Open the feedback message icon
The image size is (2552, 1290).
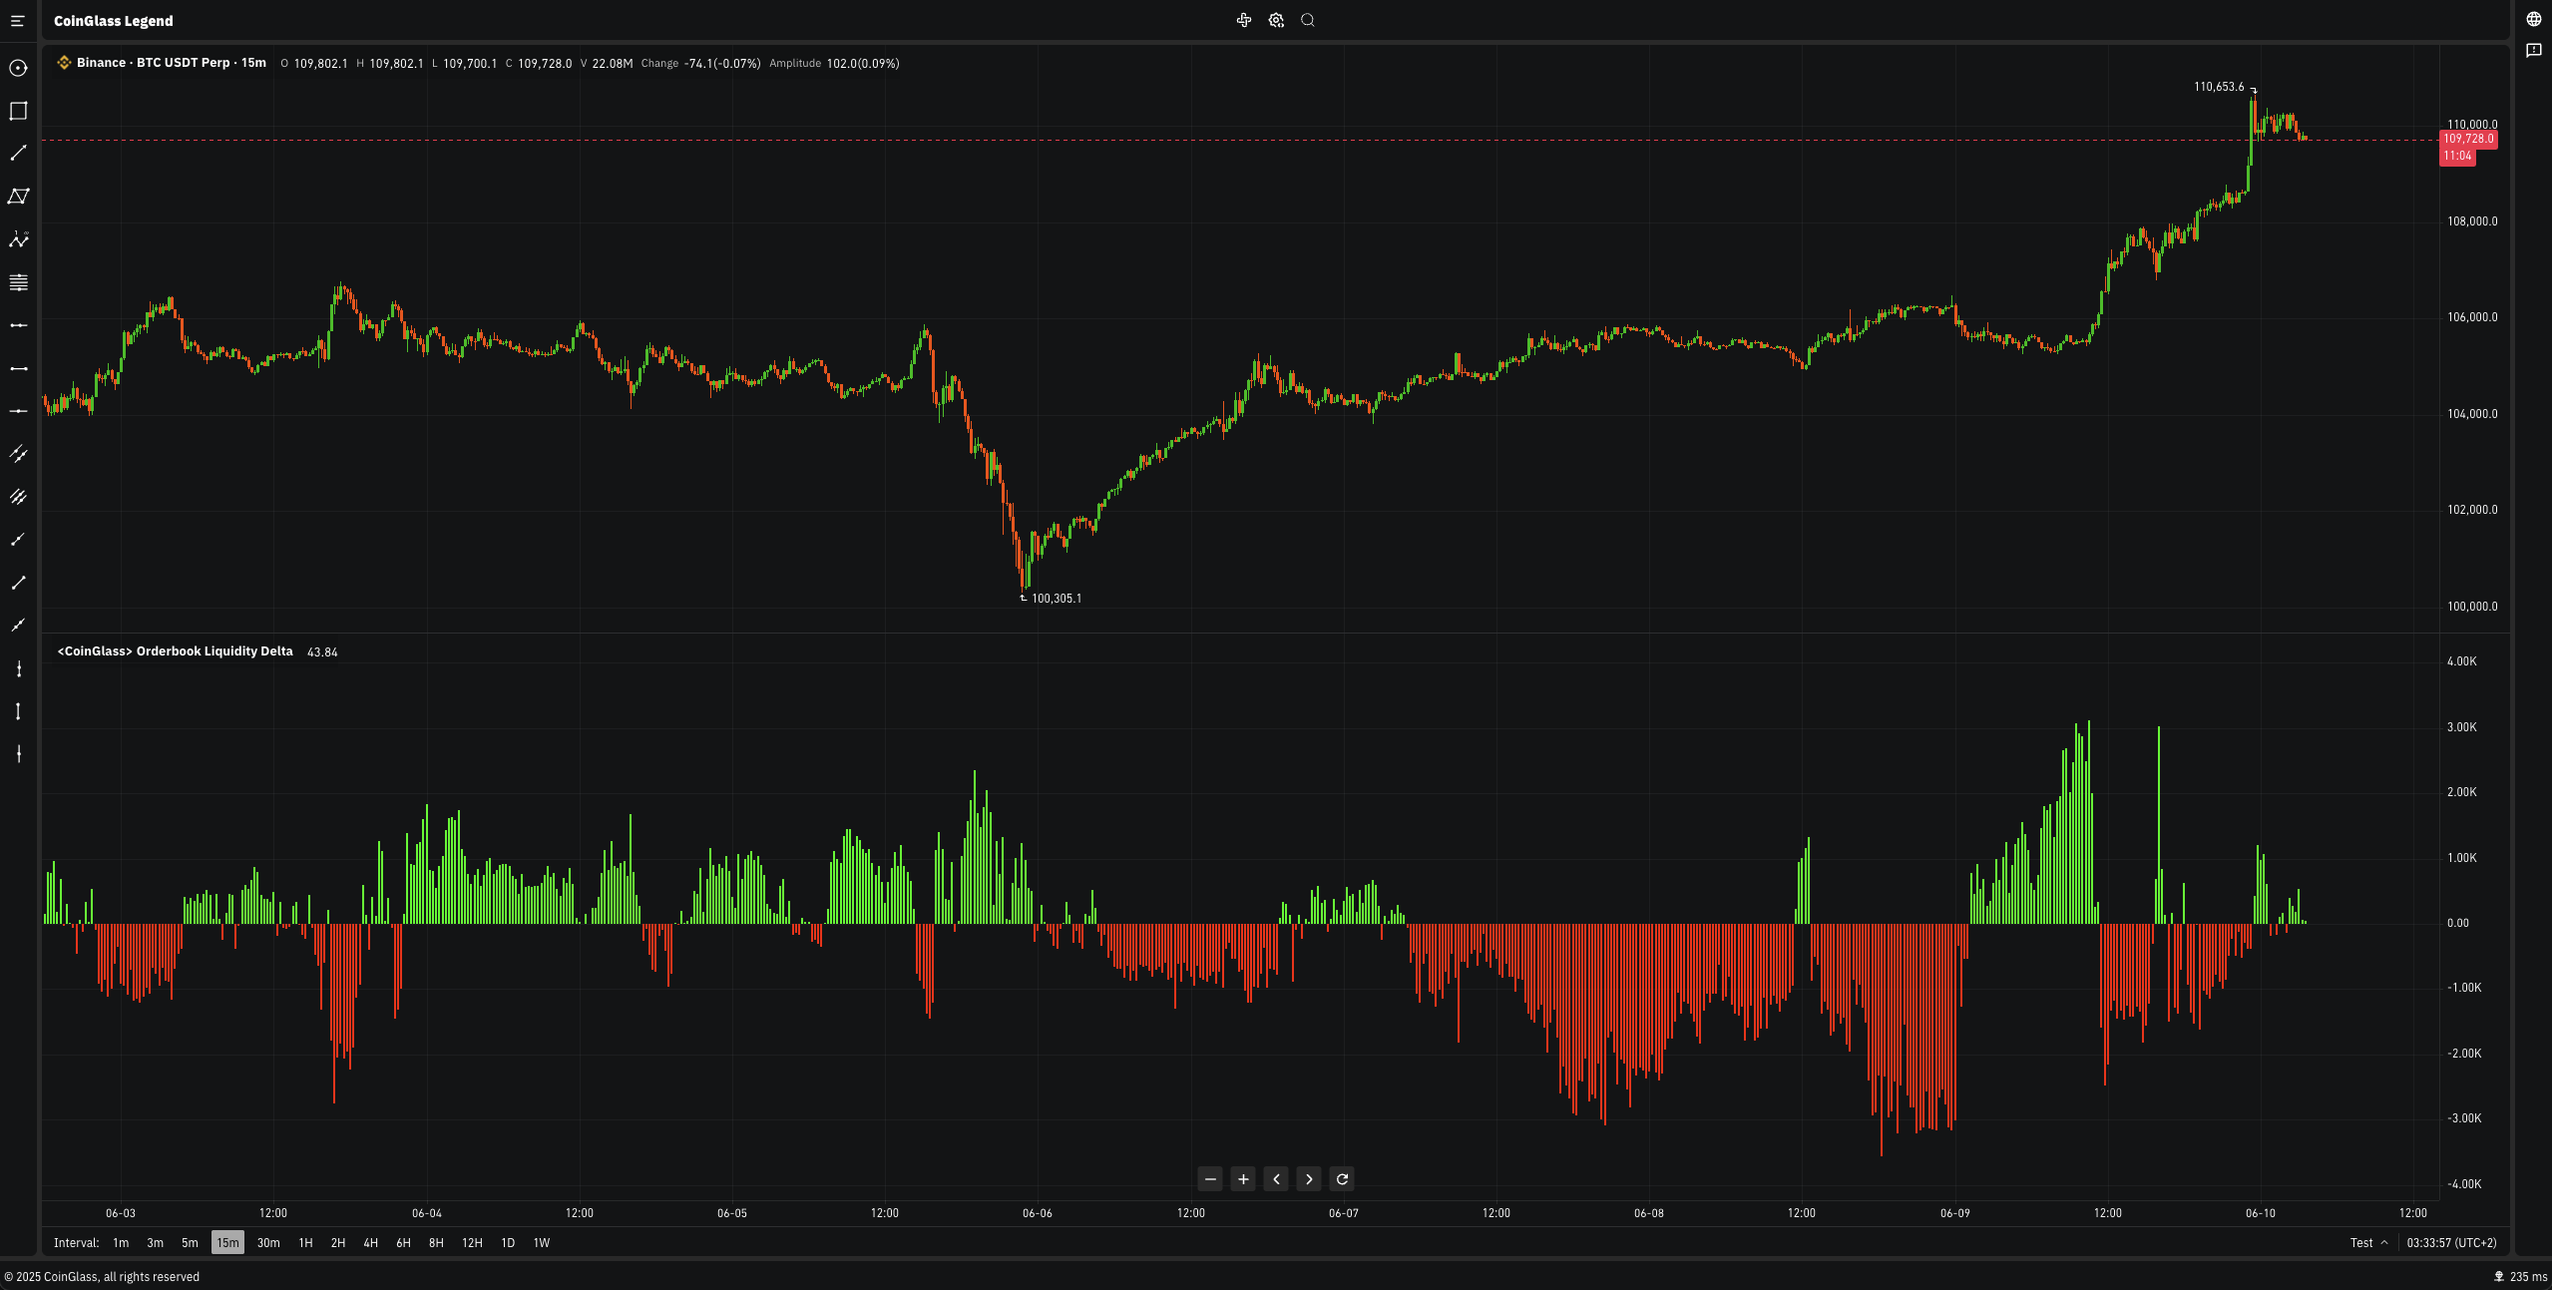click(2533, 50)
